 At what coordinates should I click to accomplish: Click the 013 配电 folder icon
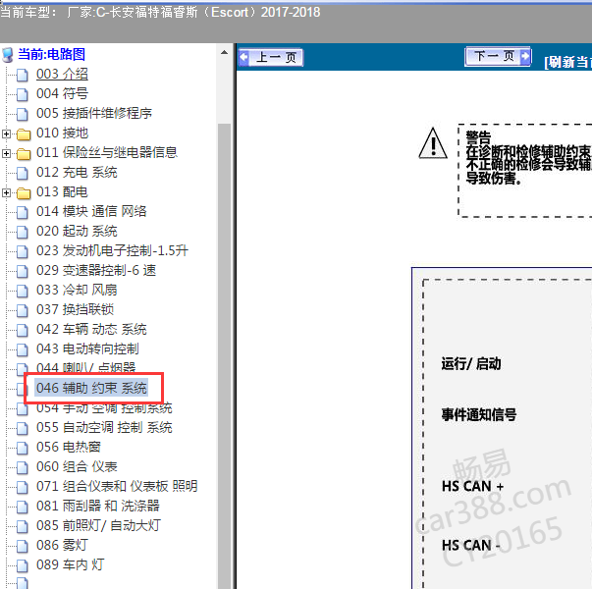pos(24,193)
